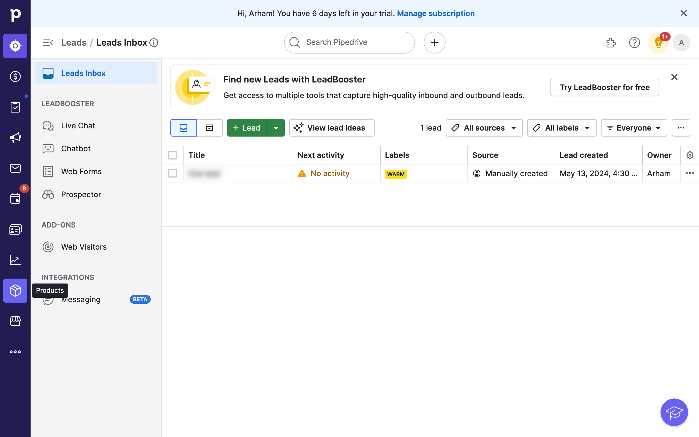
Task: Switch to the archived leads view icon
Action: [x=209, y=128]
